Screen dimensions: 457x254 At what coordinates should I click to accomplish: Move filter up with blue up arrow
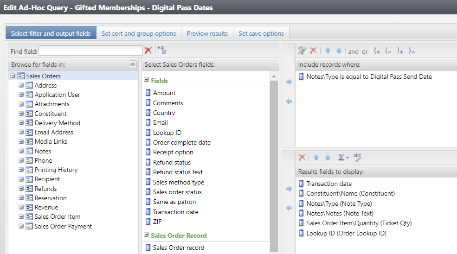coord(328,51)
